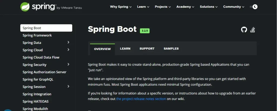Expand the Spring Cloud chevron
The height and width of the screenshot is (111, 277).
pos(68,50)
